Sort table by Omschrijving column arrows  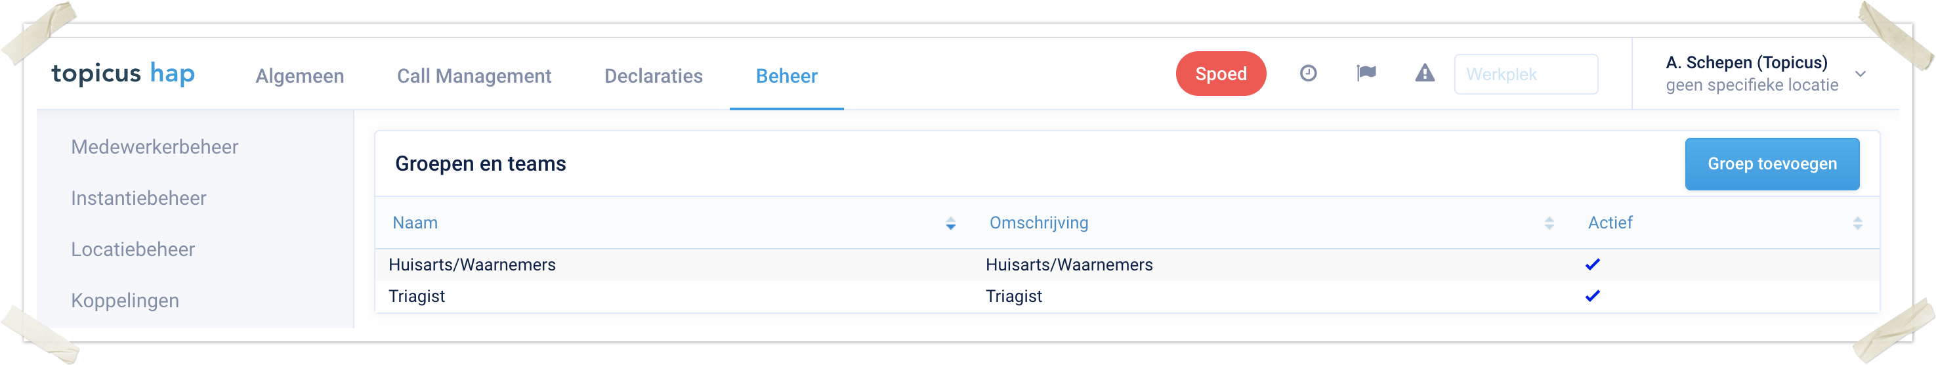click(x=1549, y=223)
